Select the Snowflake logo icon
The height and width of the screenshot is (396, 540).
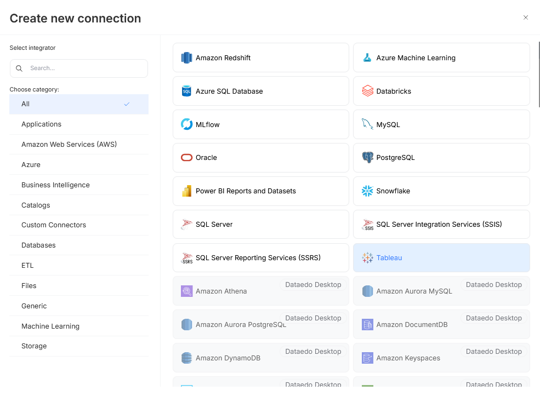point(367,191)
